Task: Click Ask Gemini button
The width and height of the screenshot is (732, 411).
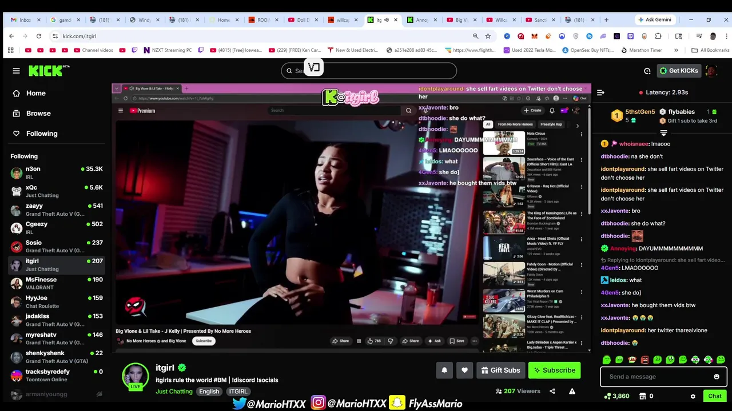Action: point(655,20)
